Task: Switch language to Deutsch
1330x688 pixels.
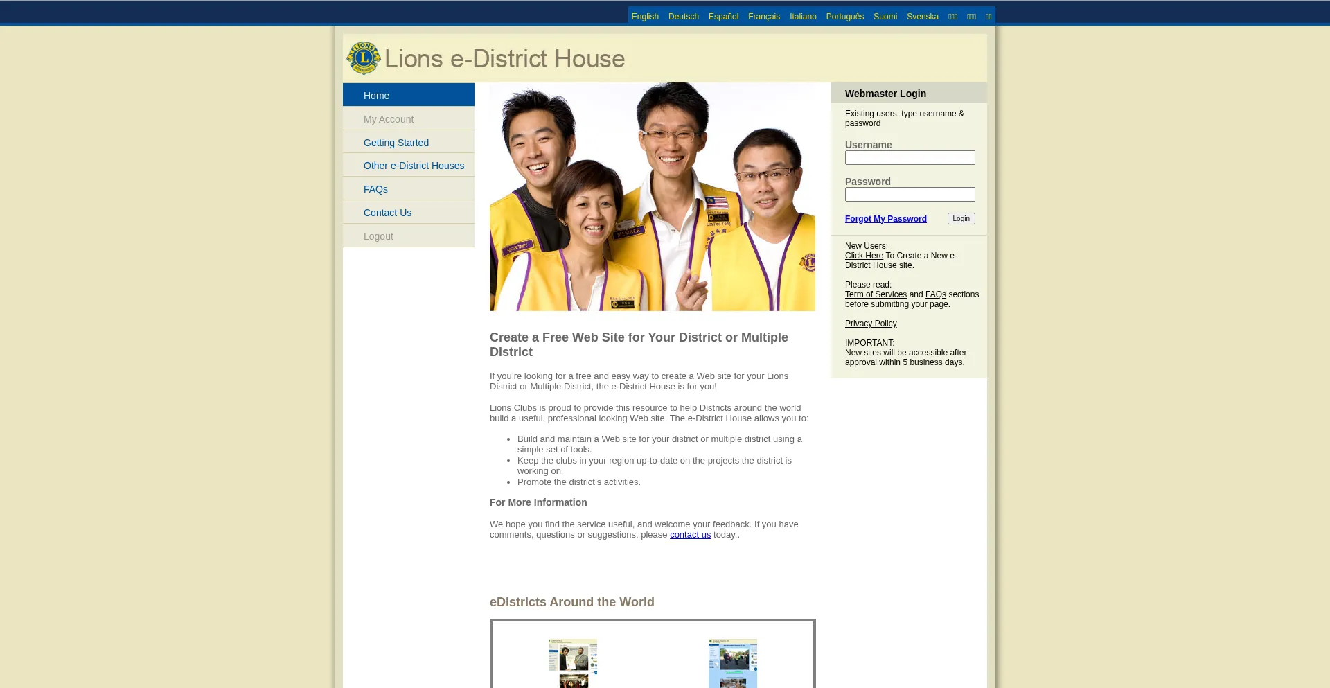Action: coord(683,17)
